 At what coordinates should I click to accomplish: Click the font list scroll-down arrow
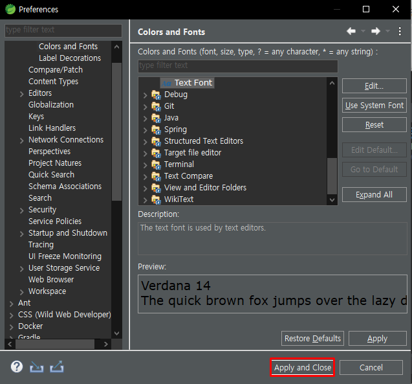(x=332, y=200)
